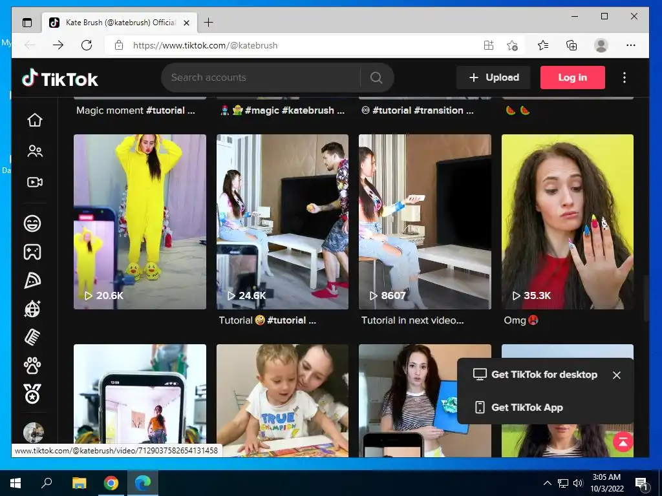Reload the page with the refresh icon
This screenshot has height=496, width=662.
[87, 45]
